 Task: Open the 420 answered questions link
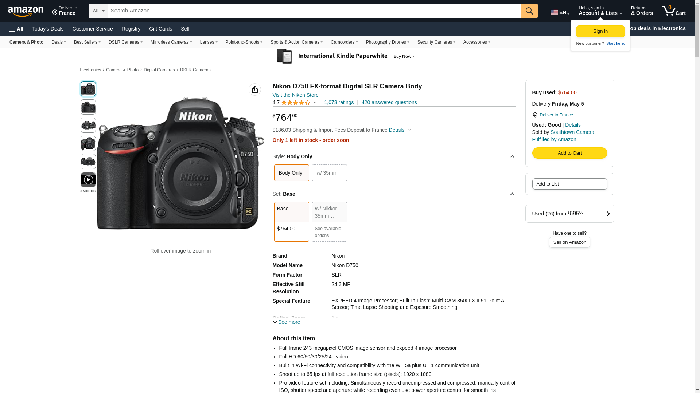389,102
